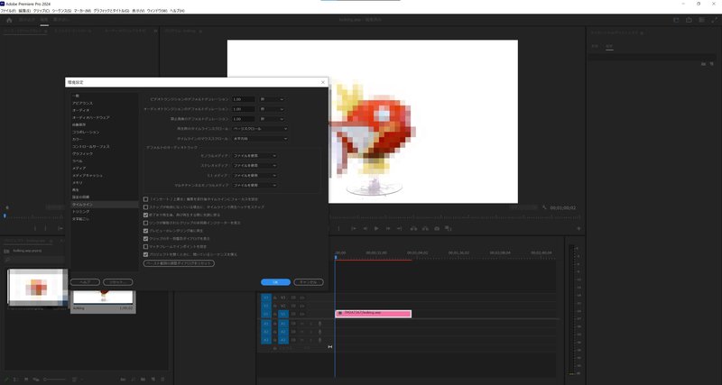
Task: Click the リセット... button in preferences
Action: click(118, 282)
